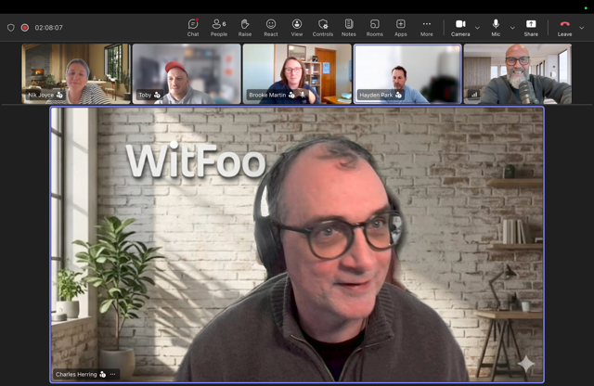Click the shield security icon
This screenshot has width=594, height=386.
click(x=11, y=28)
